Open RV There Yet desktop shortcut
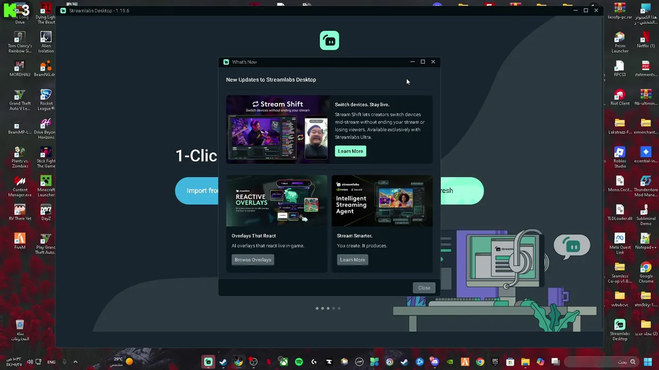Screen dimensions: 659x370 coord(20,213)
